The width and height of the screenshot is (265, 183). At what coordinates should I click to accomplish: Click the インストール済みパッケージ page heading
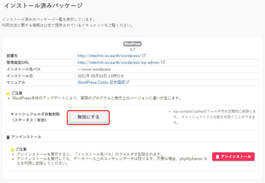coord(43,6)
